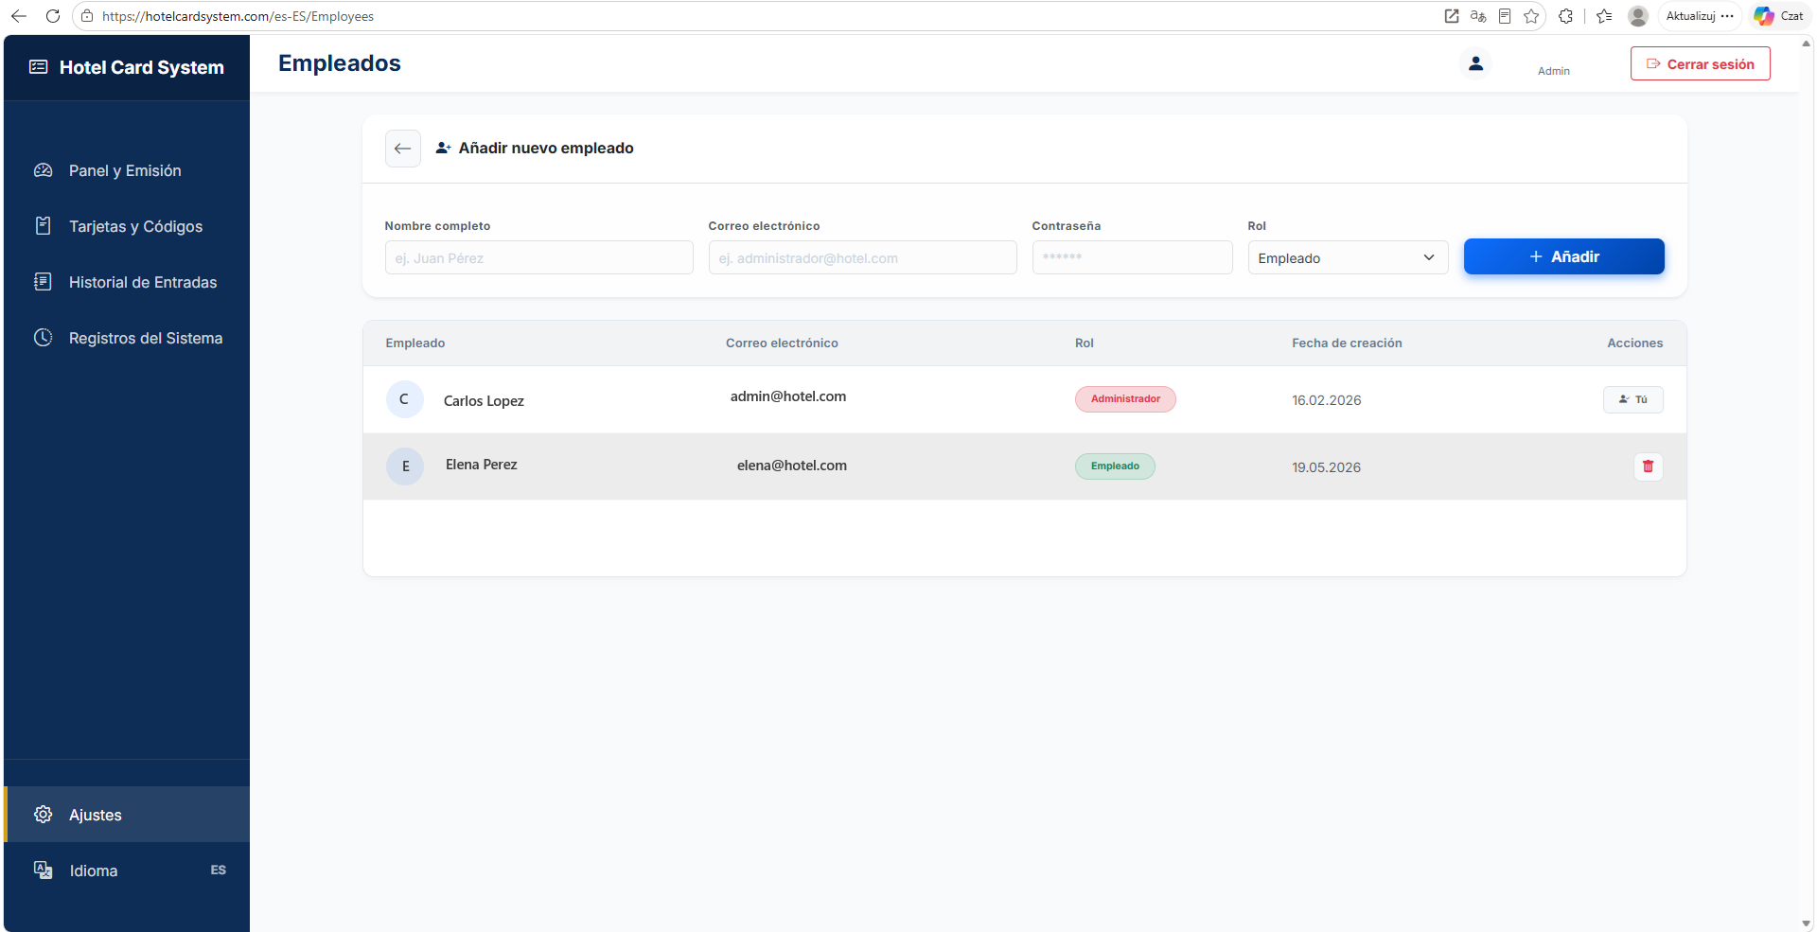This screenshot has width=1817, height=932.
Task: Click the Aktualizuj browser update button
Action: 1700,16
